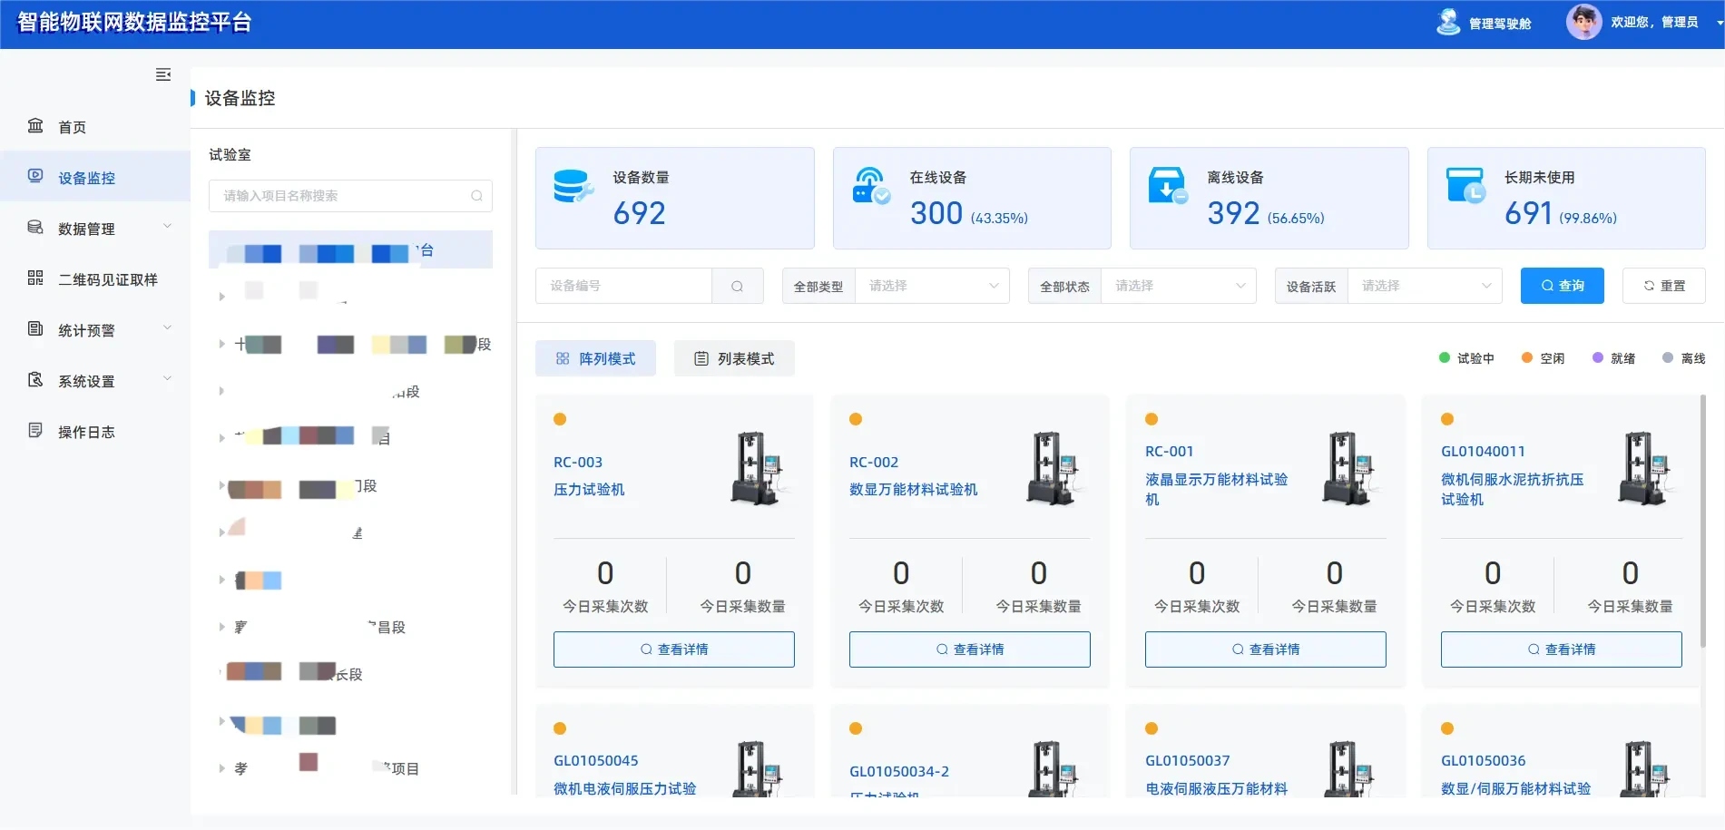Open 操作日志 in the sidebar
Screen dimensions: 1725x830
pos(95,432)
